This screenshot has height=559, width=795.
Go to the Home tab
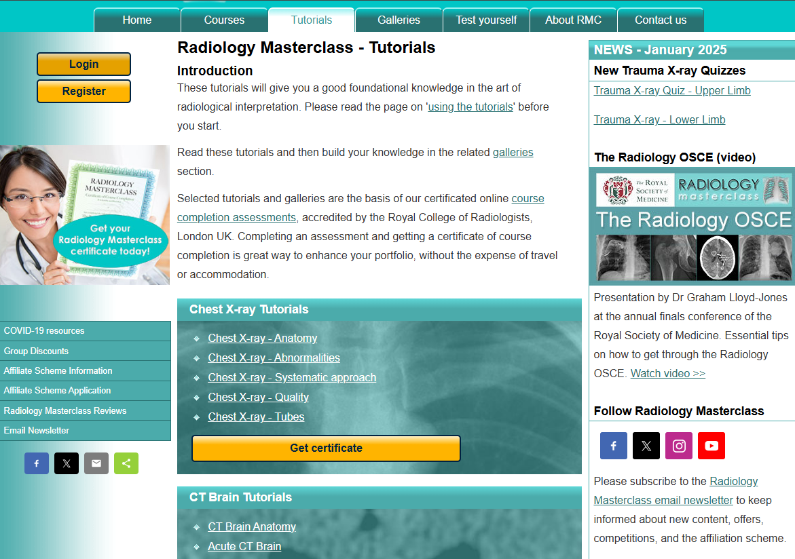click(137, 20)
